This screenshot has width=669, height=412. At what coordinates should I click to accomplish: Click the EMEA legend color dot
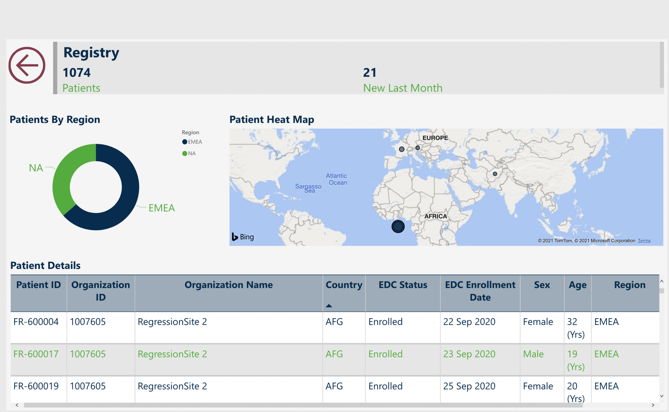tap(184, 142)
